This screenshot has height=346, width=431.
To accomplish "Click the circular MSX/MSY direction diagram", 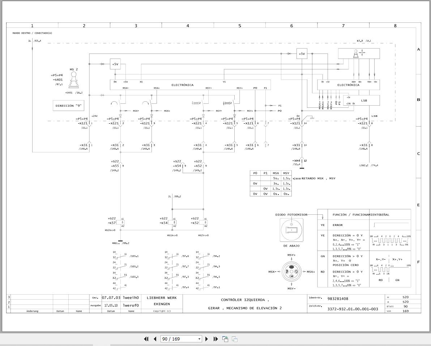I will coord(291,272).
